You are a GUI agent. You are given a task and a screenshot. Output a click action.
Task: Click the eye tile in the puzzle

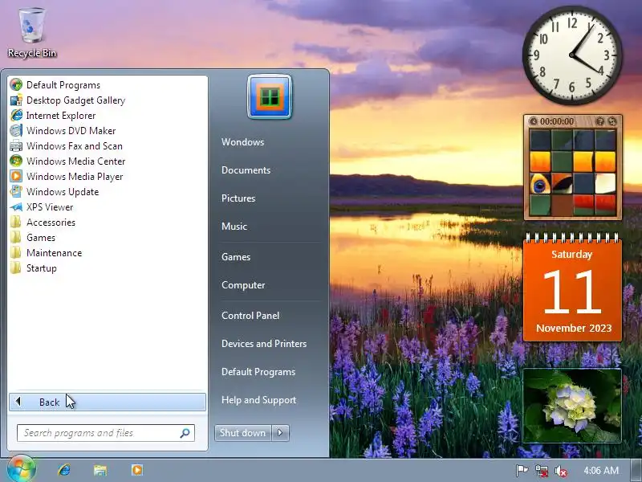click(x=540, y=183)
